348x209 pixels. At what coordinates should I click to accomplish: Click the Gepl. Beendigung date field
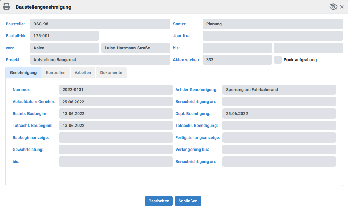click(x=279, y=113)
